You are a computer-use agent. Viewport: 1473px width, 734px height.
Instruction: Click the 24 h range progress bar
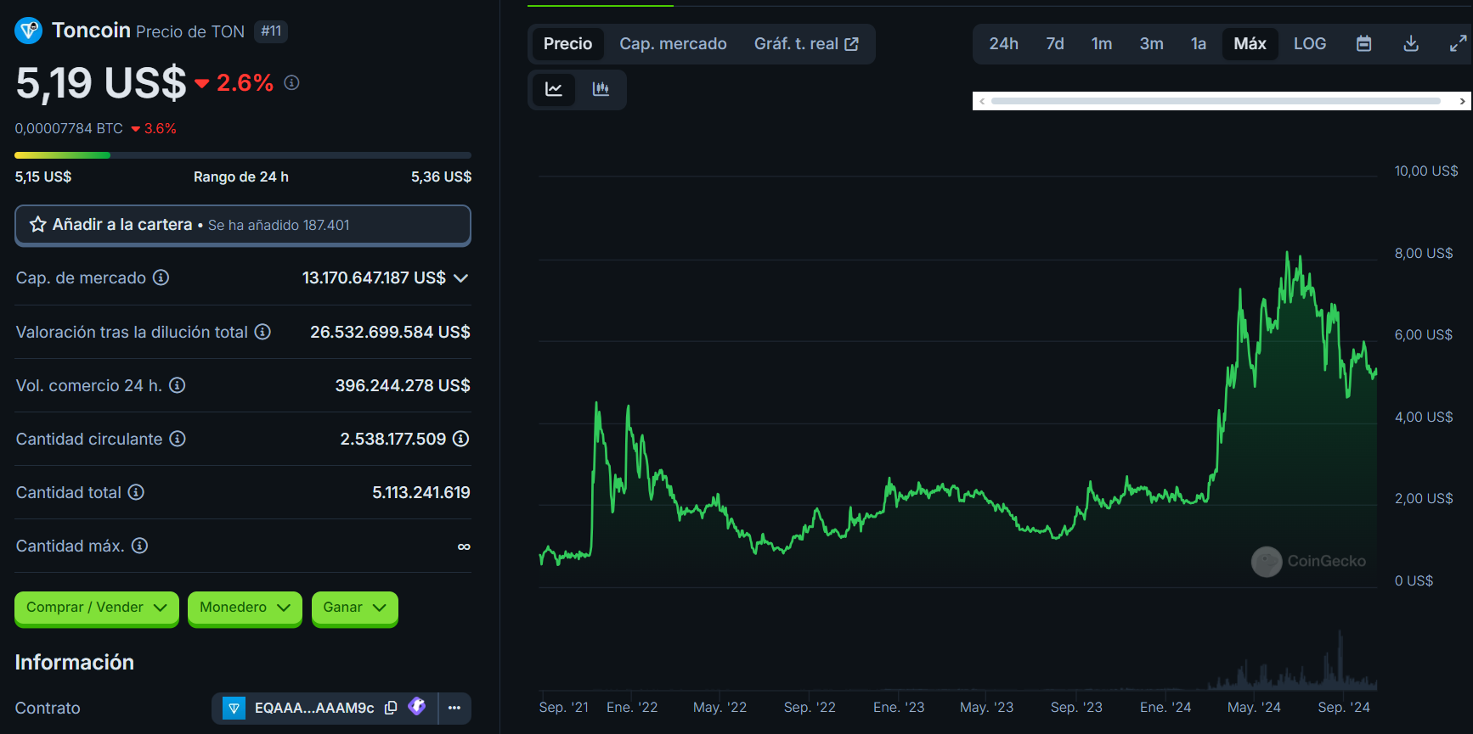pyautogui.click(x=243, y=155)
